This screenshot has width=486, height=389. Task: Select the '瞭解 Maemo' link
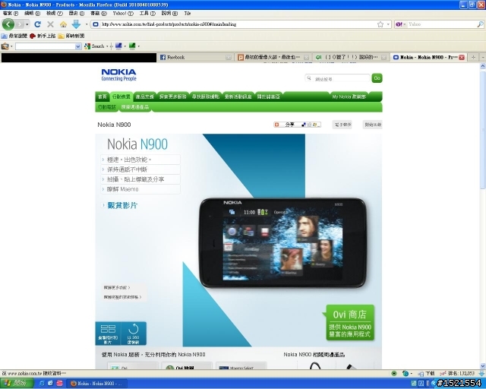140,189
